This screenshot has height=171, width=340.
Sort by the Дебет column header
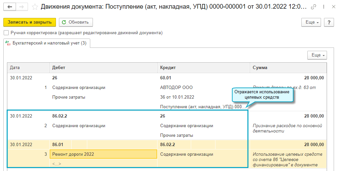(103, 68)
